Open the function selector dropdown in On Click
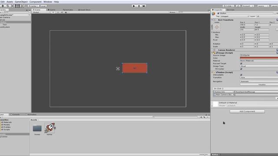 pyautogui.click(x=257, y=92)
